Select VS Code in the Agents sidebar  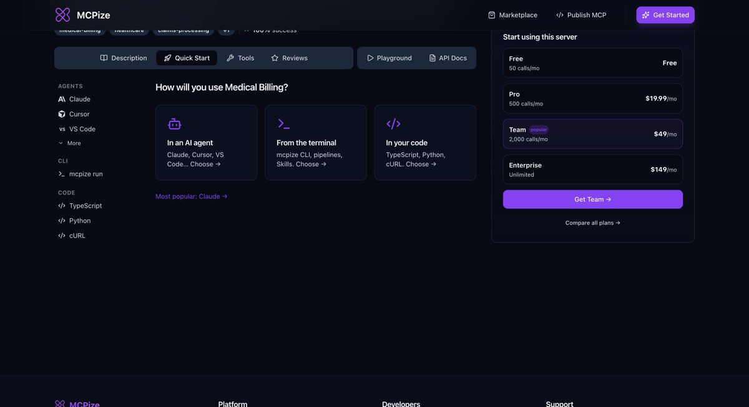tap(77, 129)
